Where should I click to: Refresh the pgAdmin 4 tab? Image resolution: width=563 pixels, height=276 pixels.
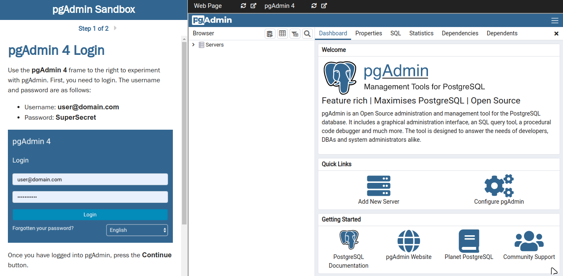click(314, 6)
